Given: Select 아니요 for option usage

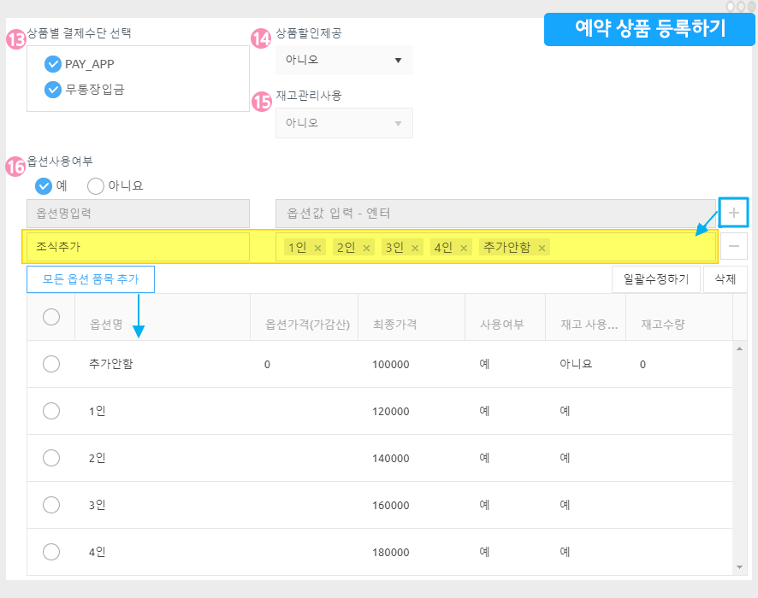Looking at the screenshot, I should click(x=97, y=186).
